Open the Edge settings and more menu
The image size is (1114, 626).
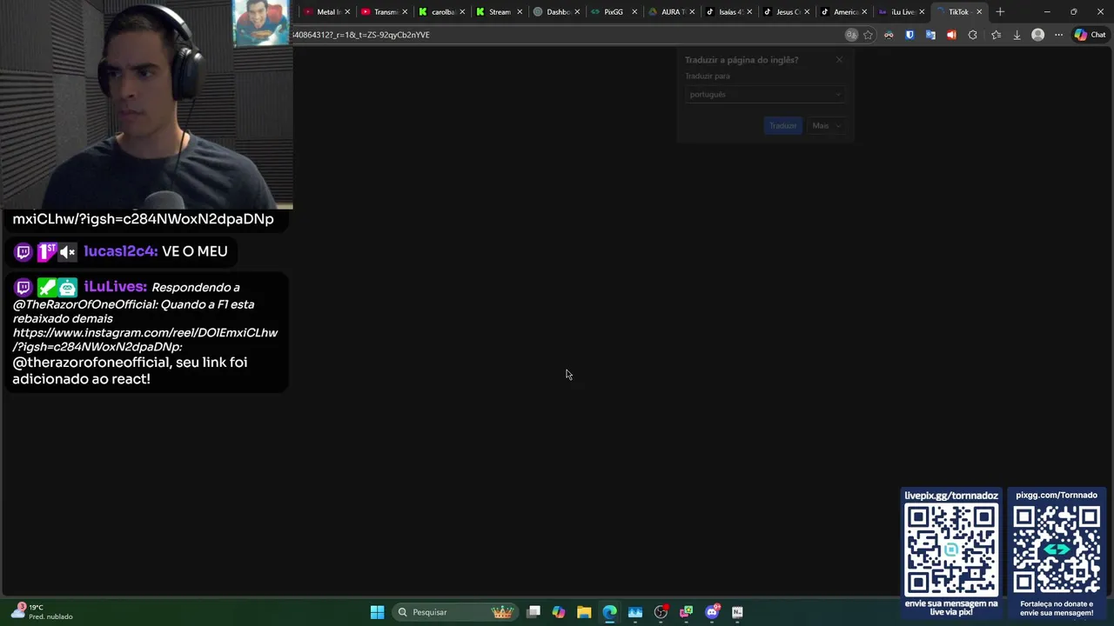(x=1058, y=35)
